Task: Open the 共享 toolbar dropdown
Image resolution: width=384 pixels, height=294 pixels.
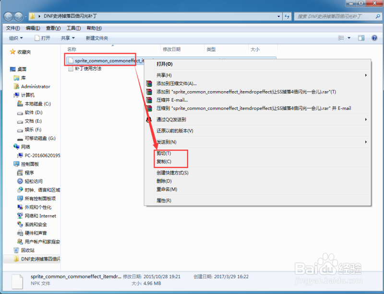Action: point(68,38)
